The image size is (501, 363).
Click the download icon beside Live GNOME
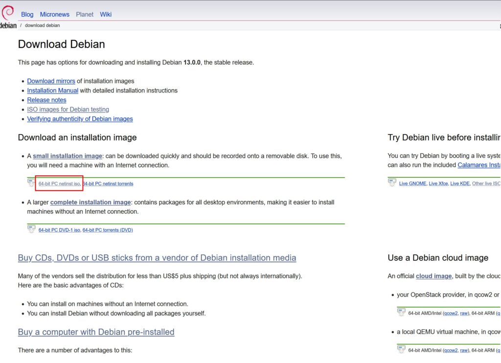[x=392, y=182]
